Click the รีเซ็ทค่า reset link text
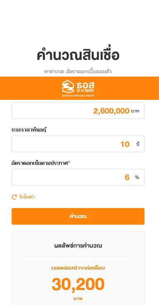Viewport: 159px width, 305px height. tap(27, 197)
